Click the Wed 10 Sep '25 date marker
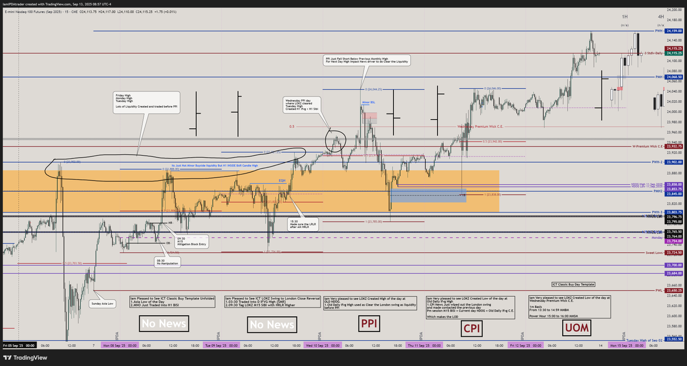 pos(323,345)
